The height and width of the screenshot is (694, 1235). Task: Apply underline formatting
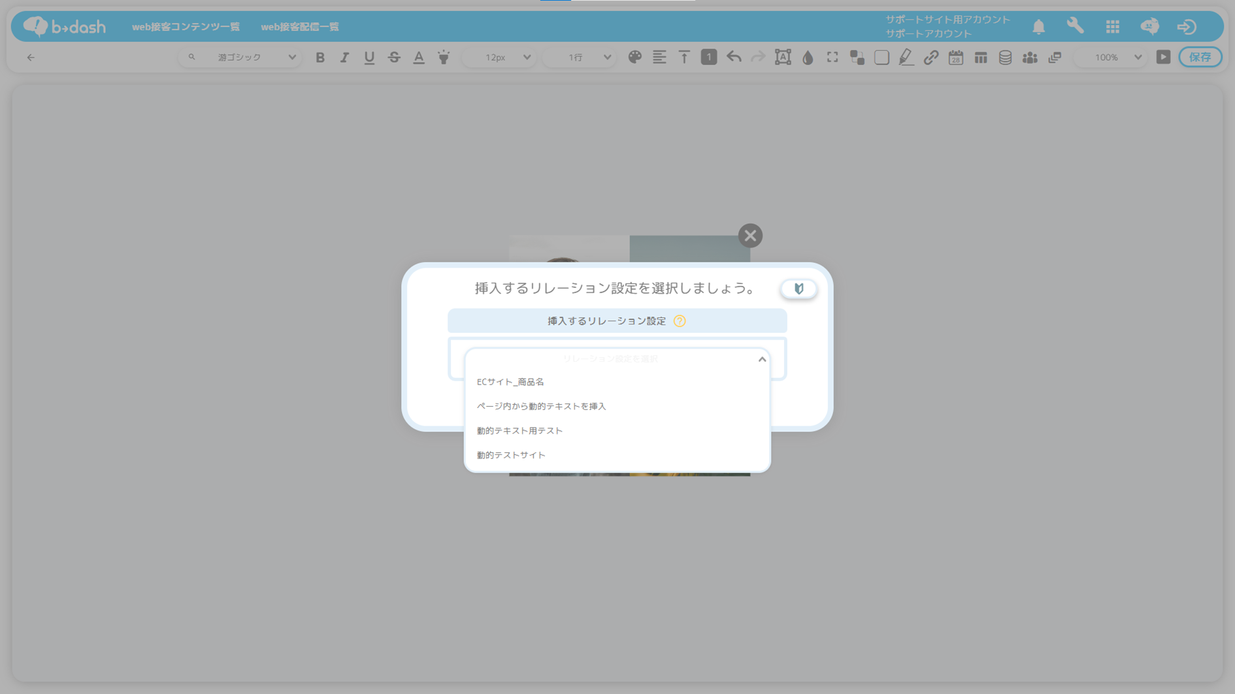[x=369, y=57]
